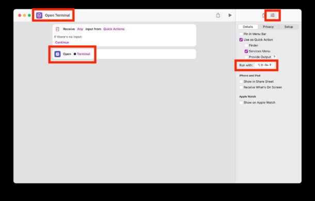Click the purple shortcut icon beside Open Terminal

click(x=39, y=15)
